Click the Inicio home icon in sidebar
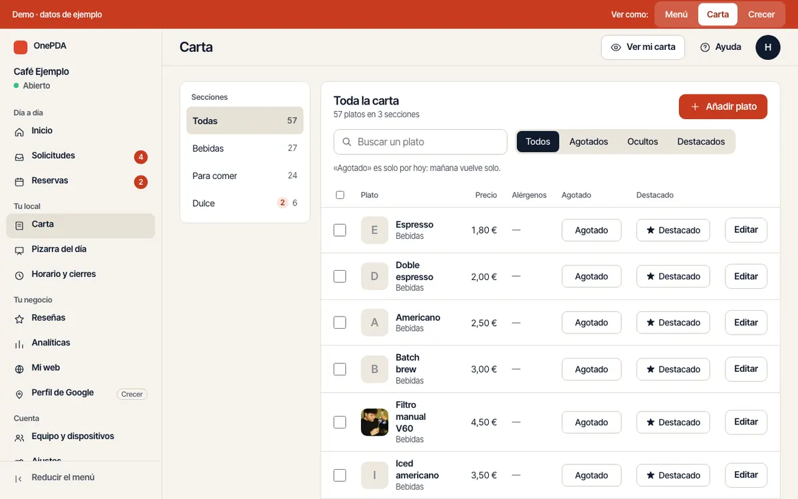The width and height of the screenshot is (798, 499). 19,132
